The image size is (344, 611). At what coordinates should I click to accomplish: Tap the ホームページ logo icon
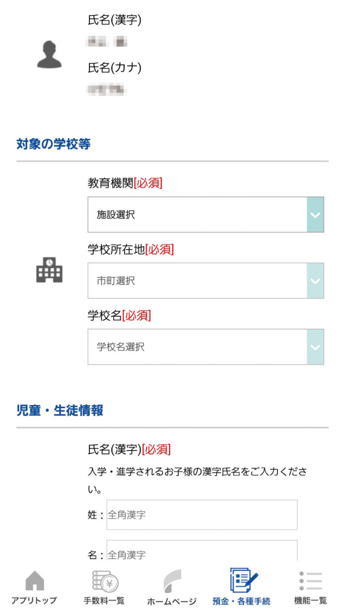[x=172, y=582]
